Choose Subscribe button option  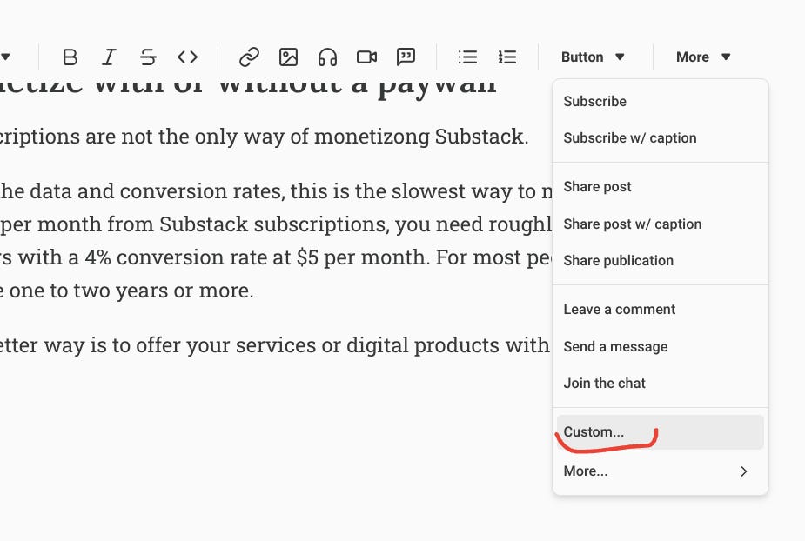[x=661, y=101]
